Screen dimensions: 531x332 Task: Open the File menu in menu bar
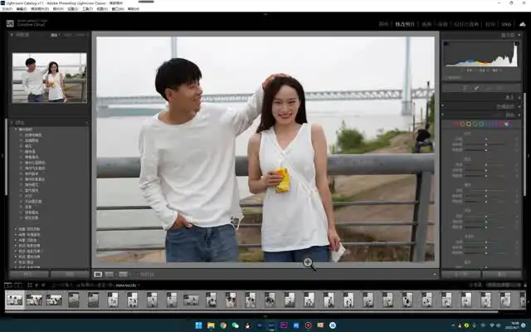tap(8, 9)
